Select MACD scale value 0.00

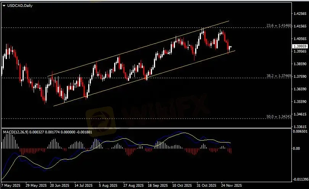(296, 149)
